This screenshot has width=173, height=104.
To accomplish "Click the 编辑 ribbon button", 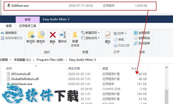I will [119, 39].
